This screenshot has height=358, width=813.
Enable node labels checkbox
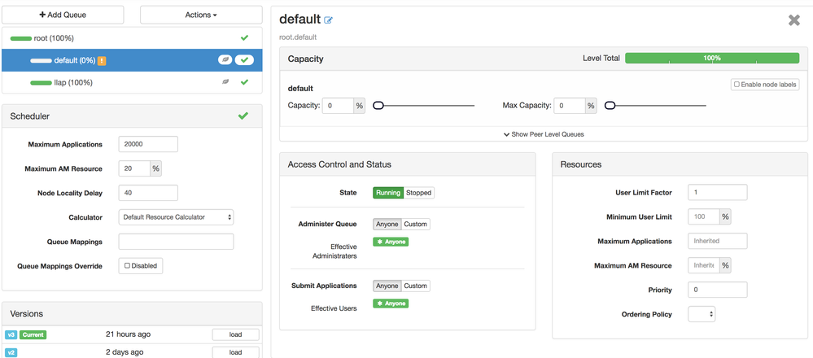click(x=737, y=85)
